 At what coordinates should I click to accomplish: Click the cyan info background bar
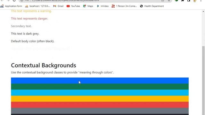tap(100, 93)
